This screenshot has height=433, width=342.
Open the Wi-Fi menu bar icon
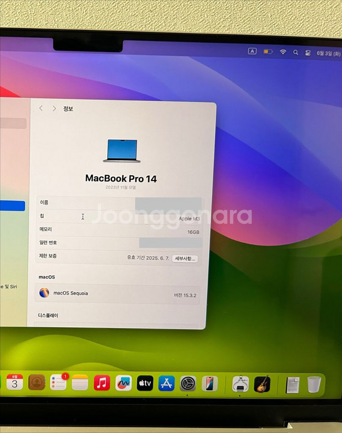(283, 52)
